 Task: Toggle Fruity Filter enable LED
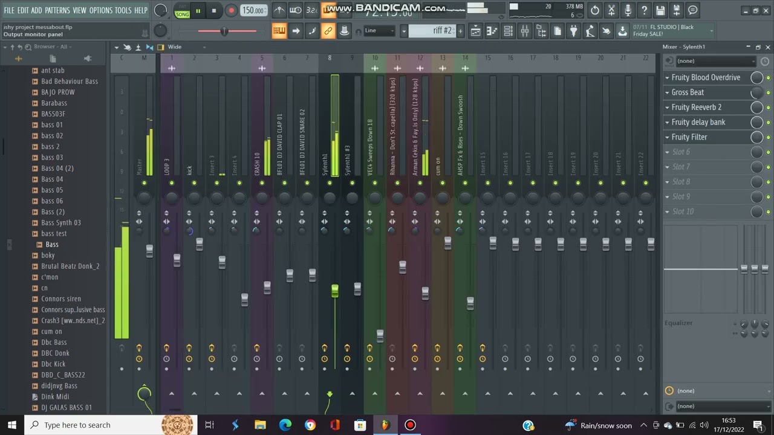point(768,137)
